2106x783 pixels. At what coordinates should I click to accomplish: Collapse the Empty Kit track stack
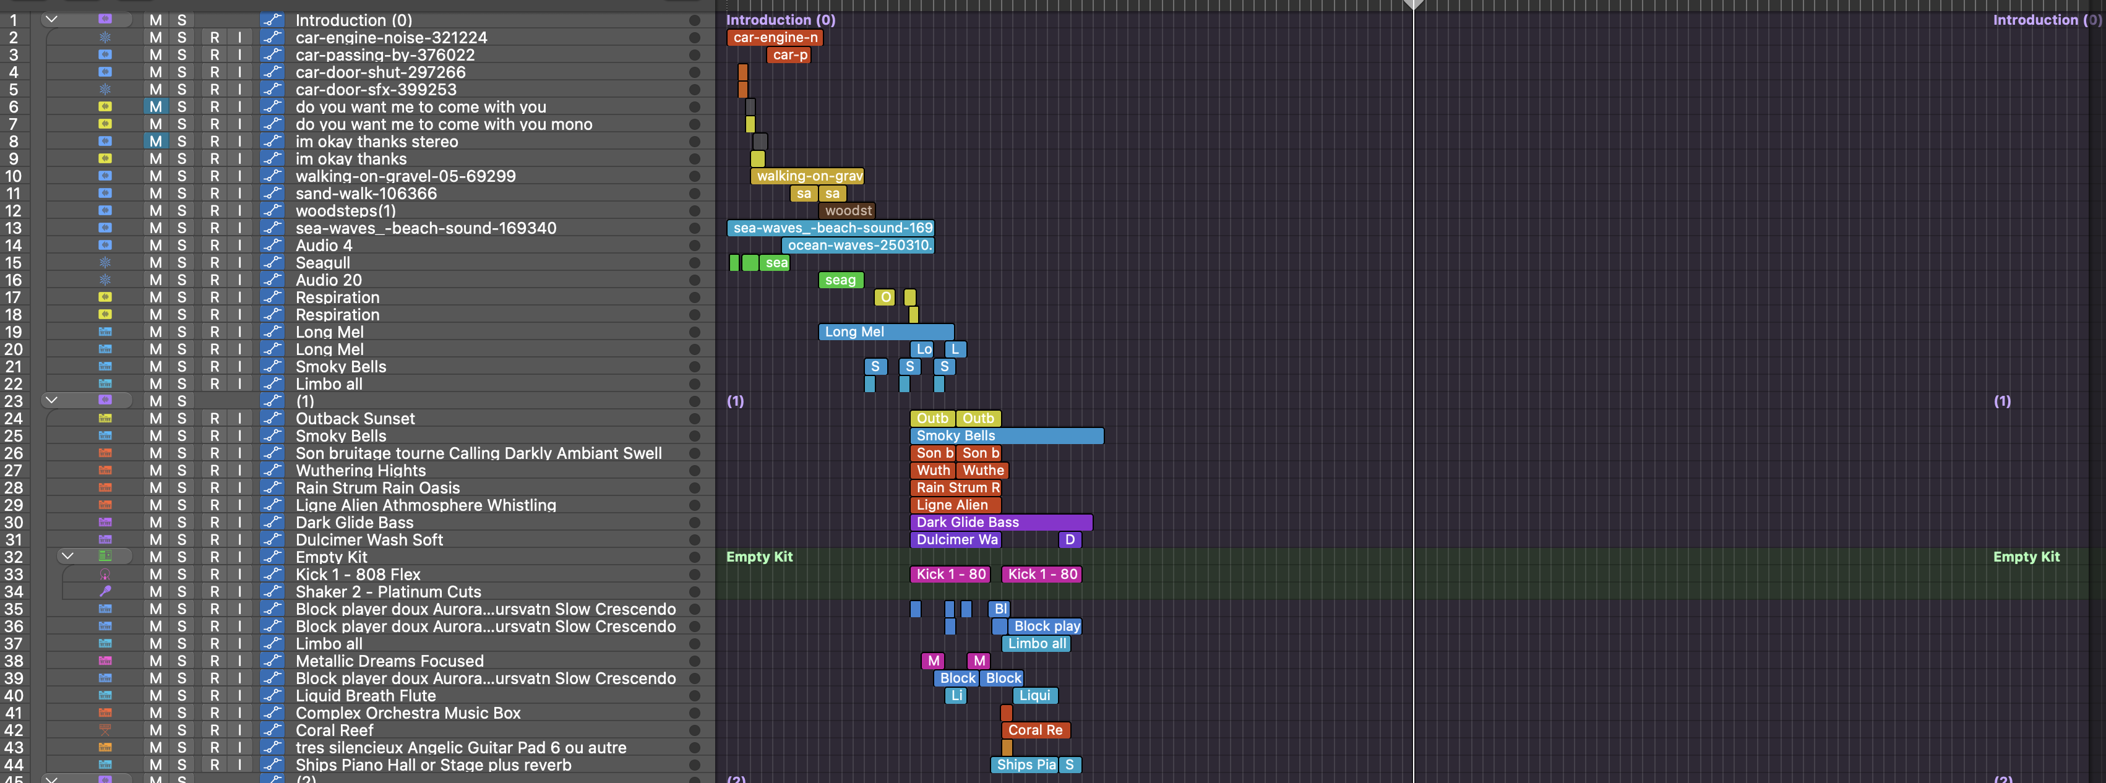click(x=68, y=557)
